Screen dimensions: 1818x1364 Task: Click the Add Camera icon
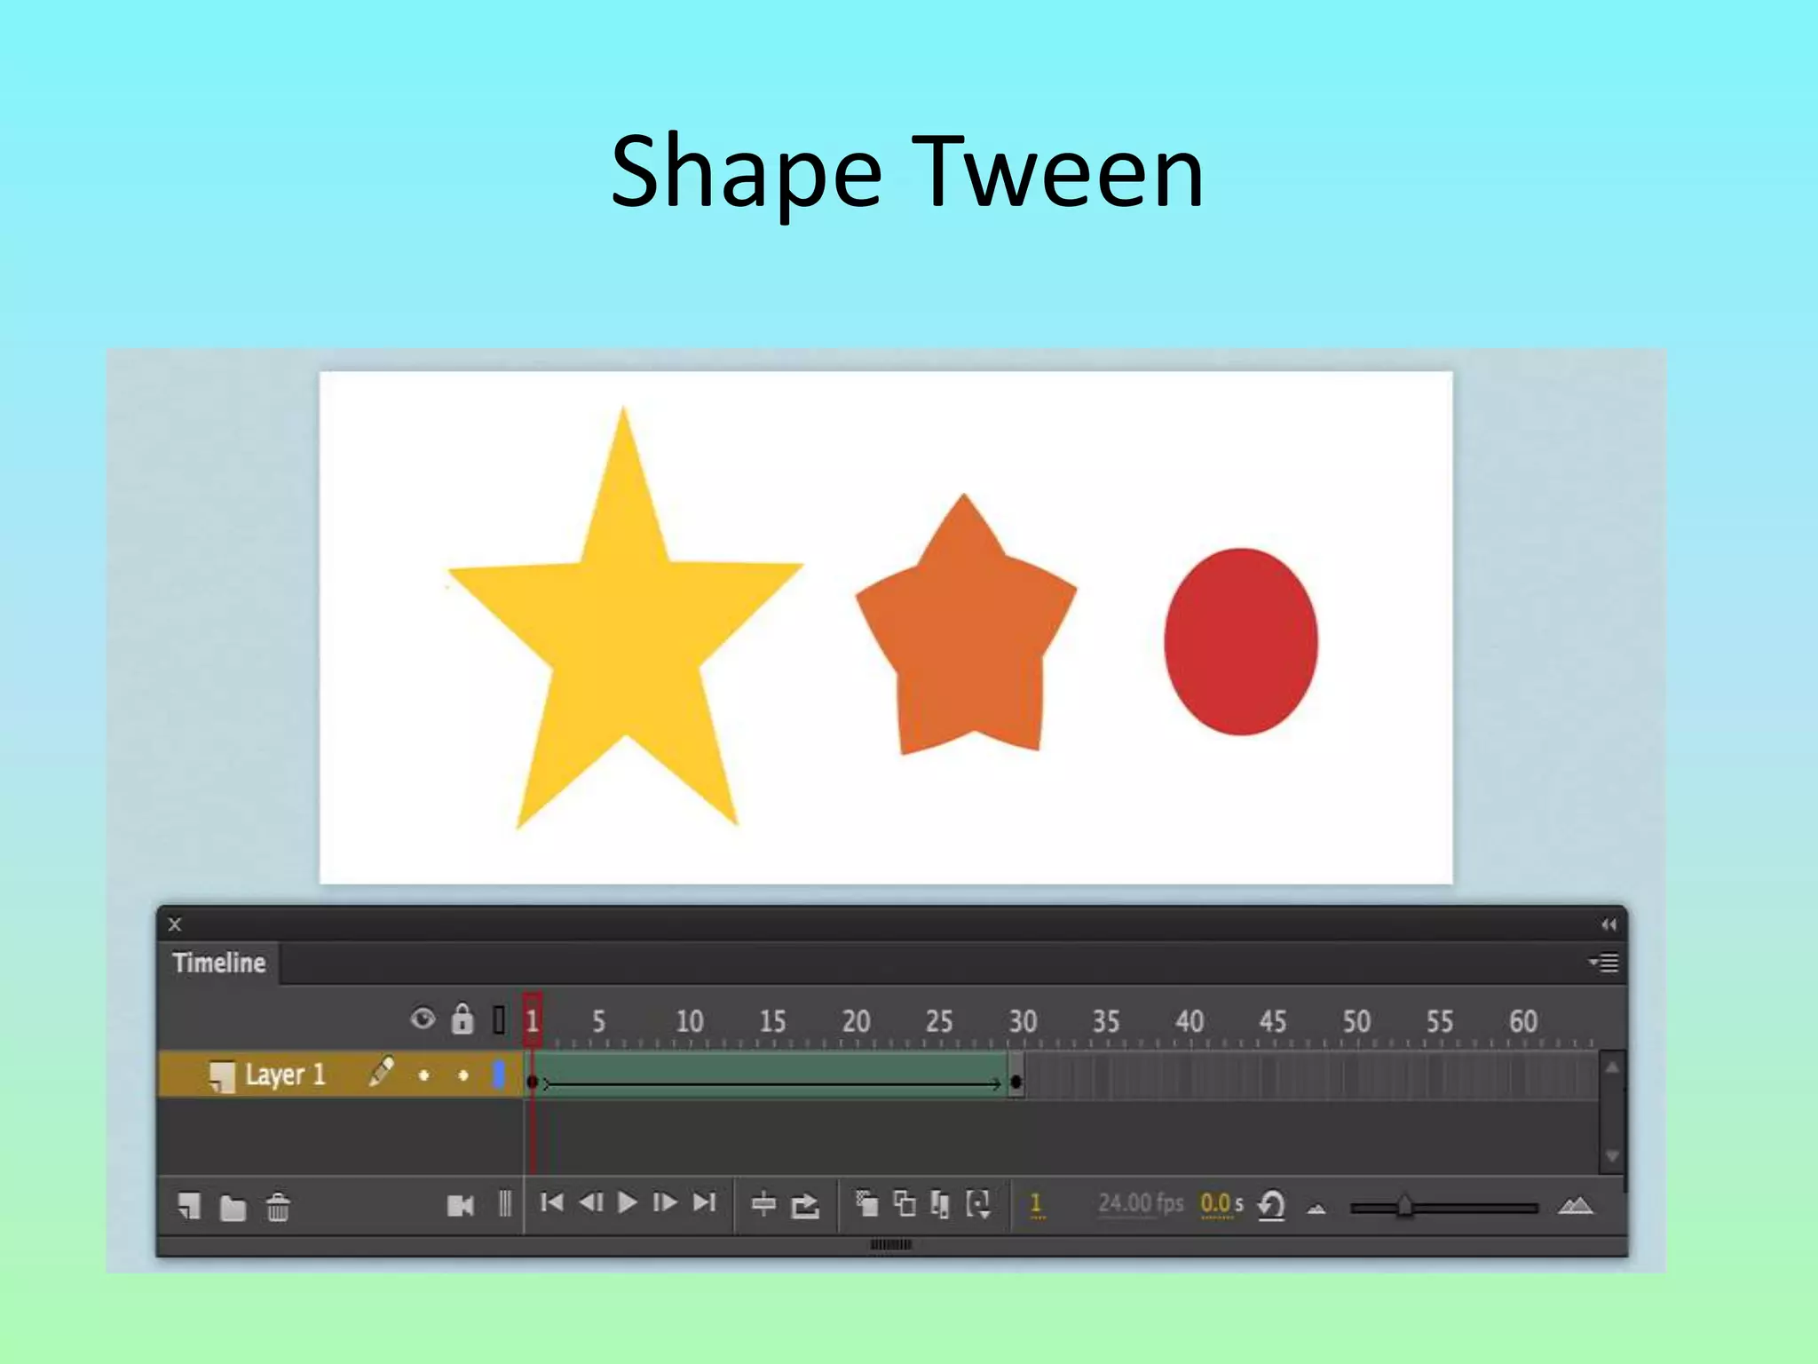point(460,1206)
